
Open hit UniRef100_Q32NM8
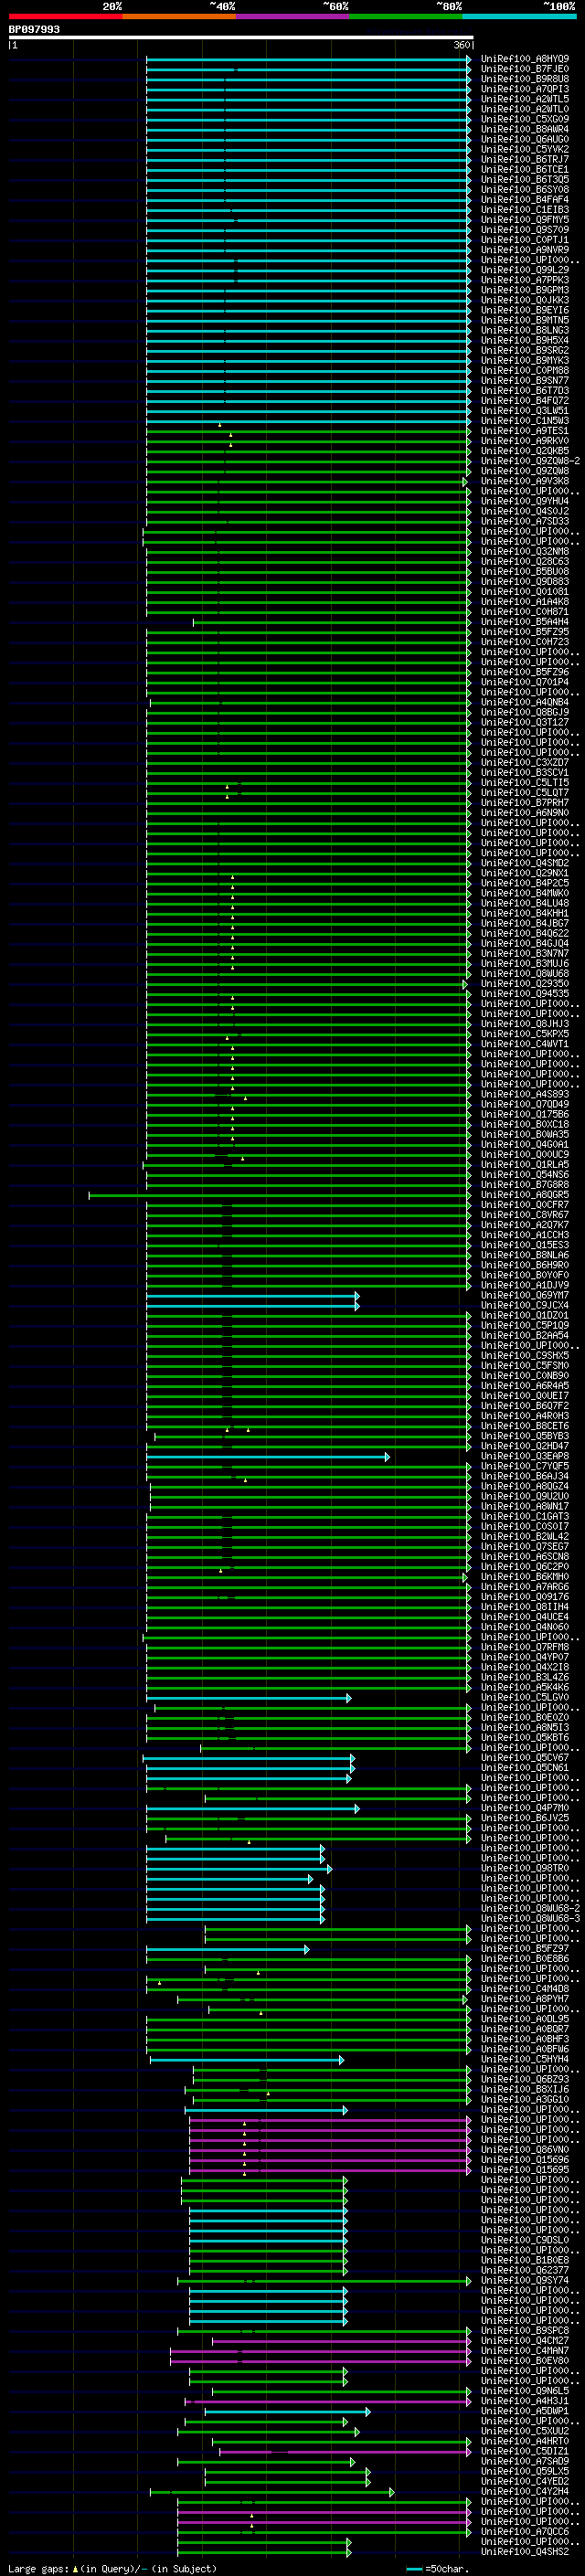click(x=525, y=551)
